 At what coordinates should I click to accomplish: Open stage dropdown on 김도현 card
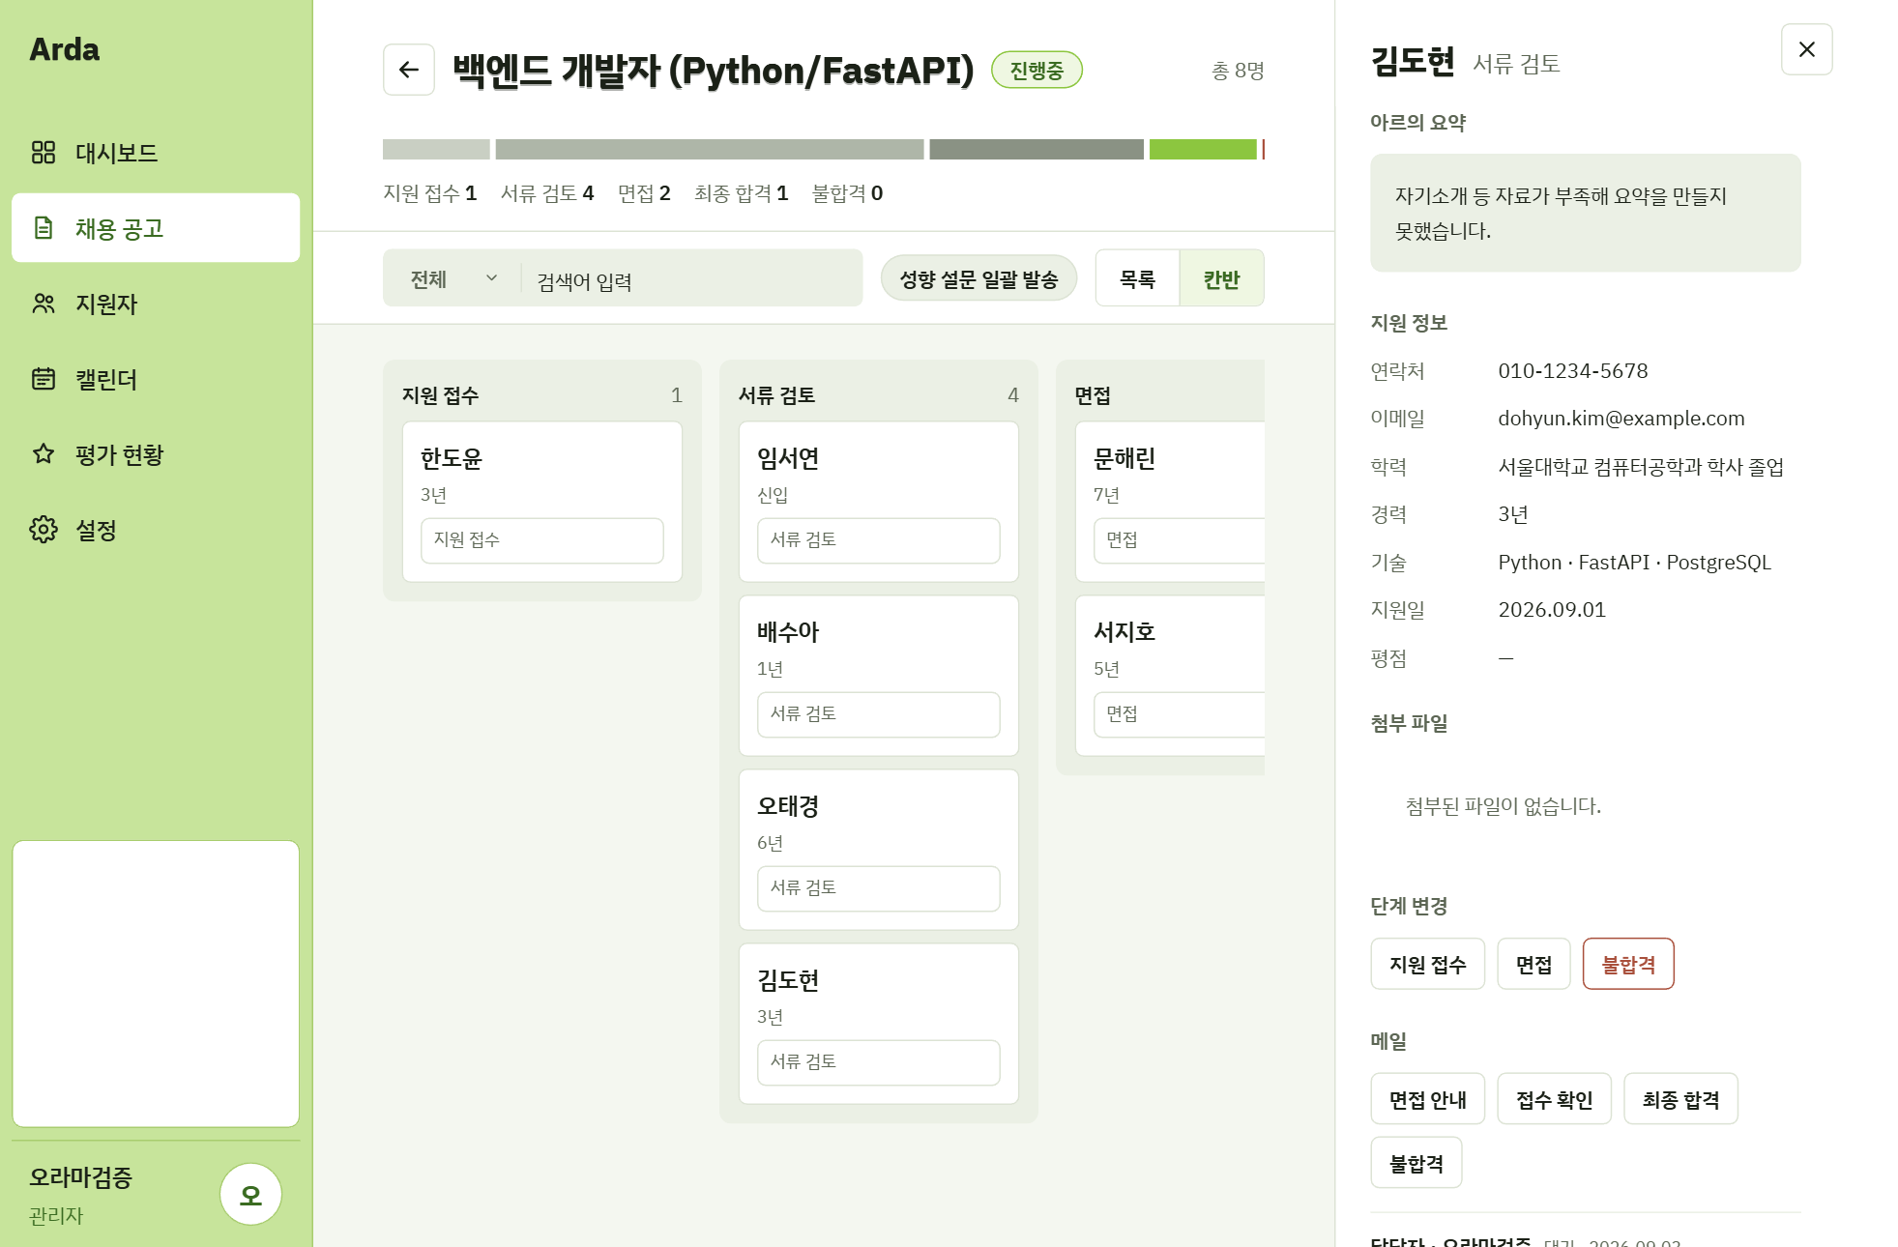879,1062
